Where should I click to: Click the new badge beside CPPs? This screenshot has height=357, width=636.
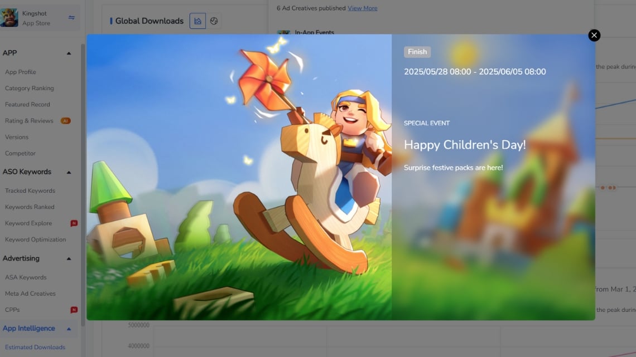pyautogui.click(x=74, y=310)
